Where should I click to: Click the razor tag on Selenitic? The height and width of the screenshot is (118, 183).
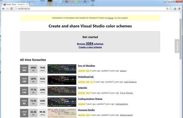coord(88,93)
